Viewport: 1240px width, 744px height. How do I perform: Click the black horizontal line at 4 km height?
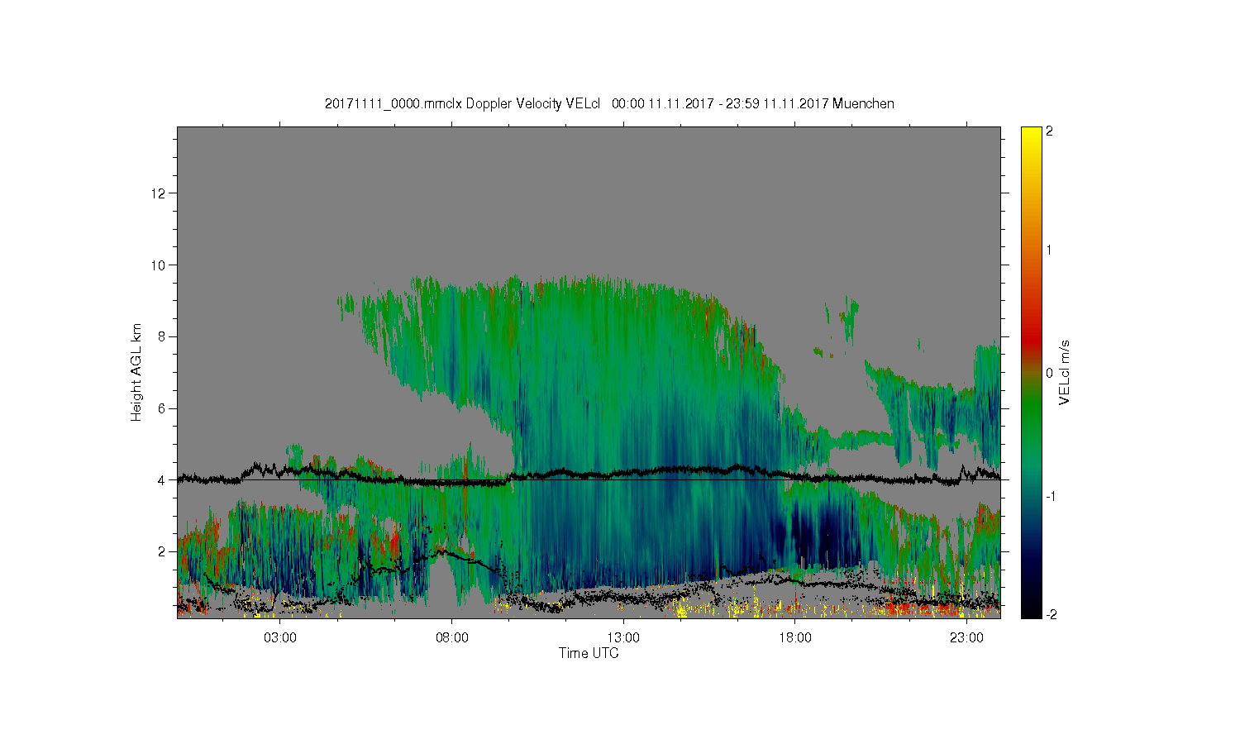click(589, 479)
